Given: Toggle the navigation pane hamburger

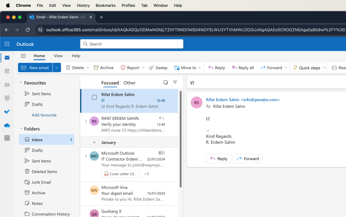Looking at the screenshot, I should click(23, 56).
